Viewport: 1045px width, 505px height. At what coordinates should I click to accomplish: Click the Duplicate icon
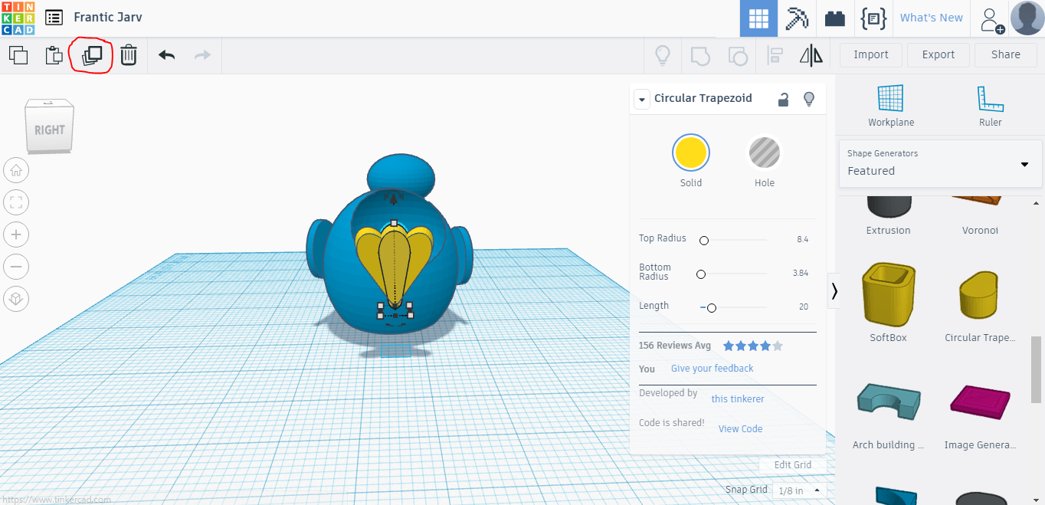92,55
